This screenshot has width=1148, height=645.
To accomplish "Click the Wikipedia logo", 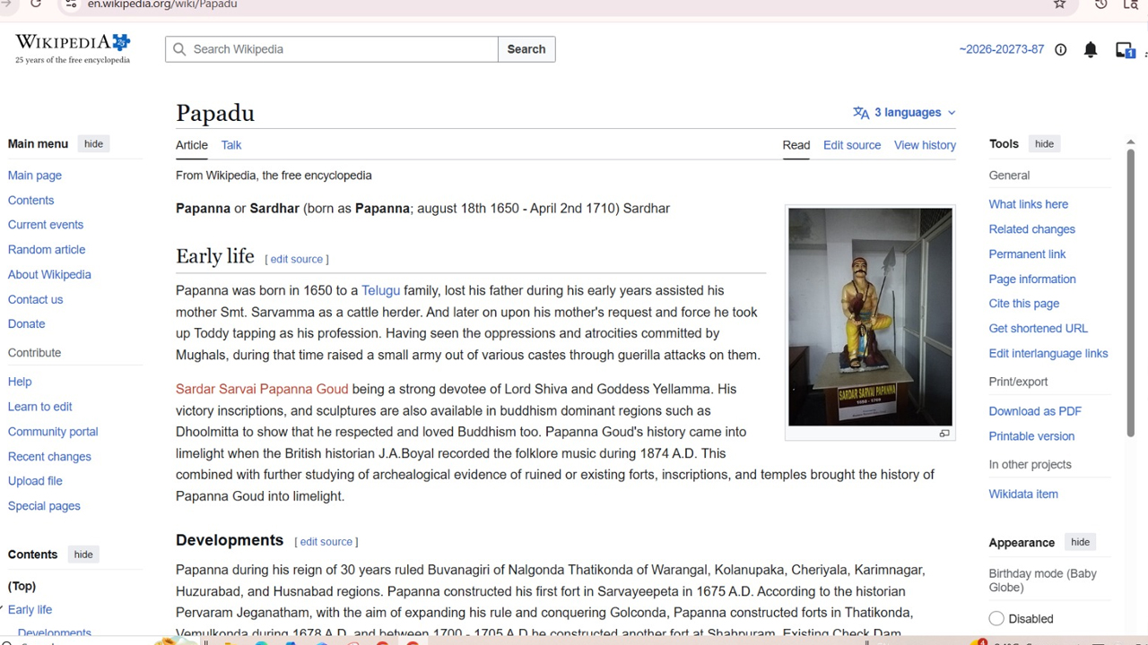I will tap(73, 49).
